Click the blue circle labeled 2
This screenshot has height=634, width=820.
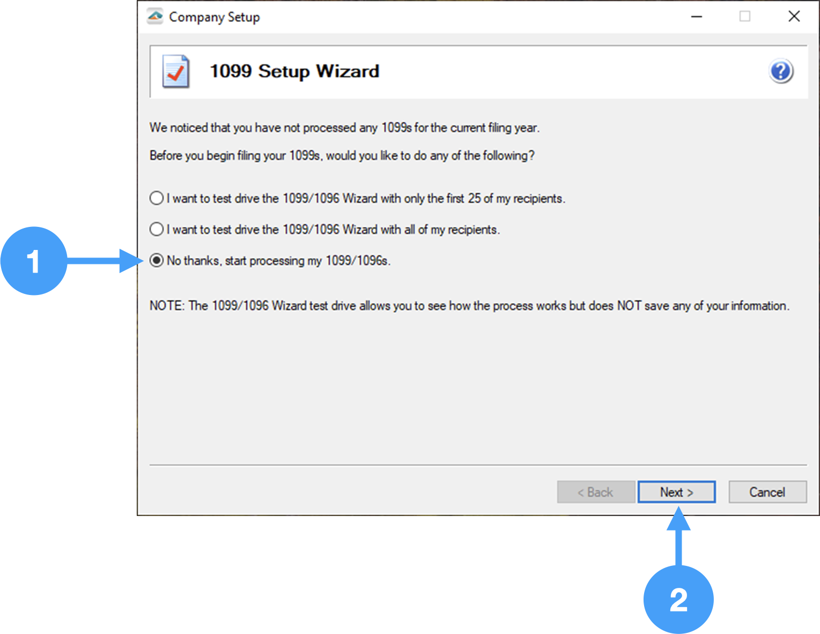[678, 599]
